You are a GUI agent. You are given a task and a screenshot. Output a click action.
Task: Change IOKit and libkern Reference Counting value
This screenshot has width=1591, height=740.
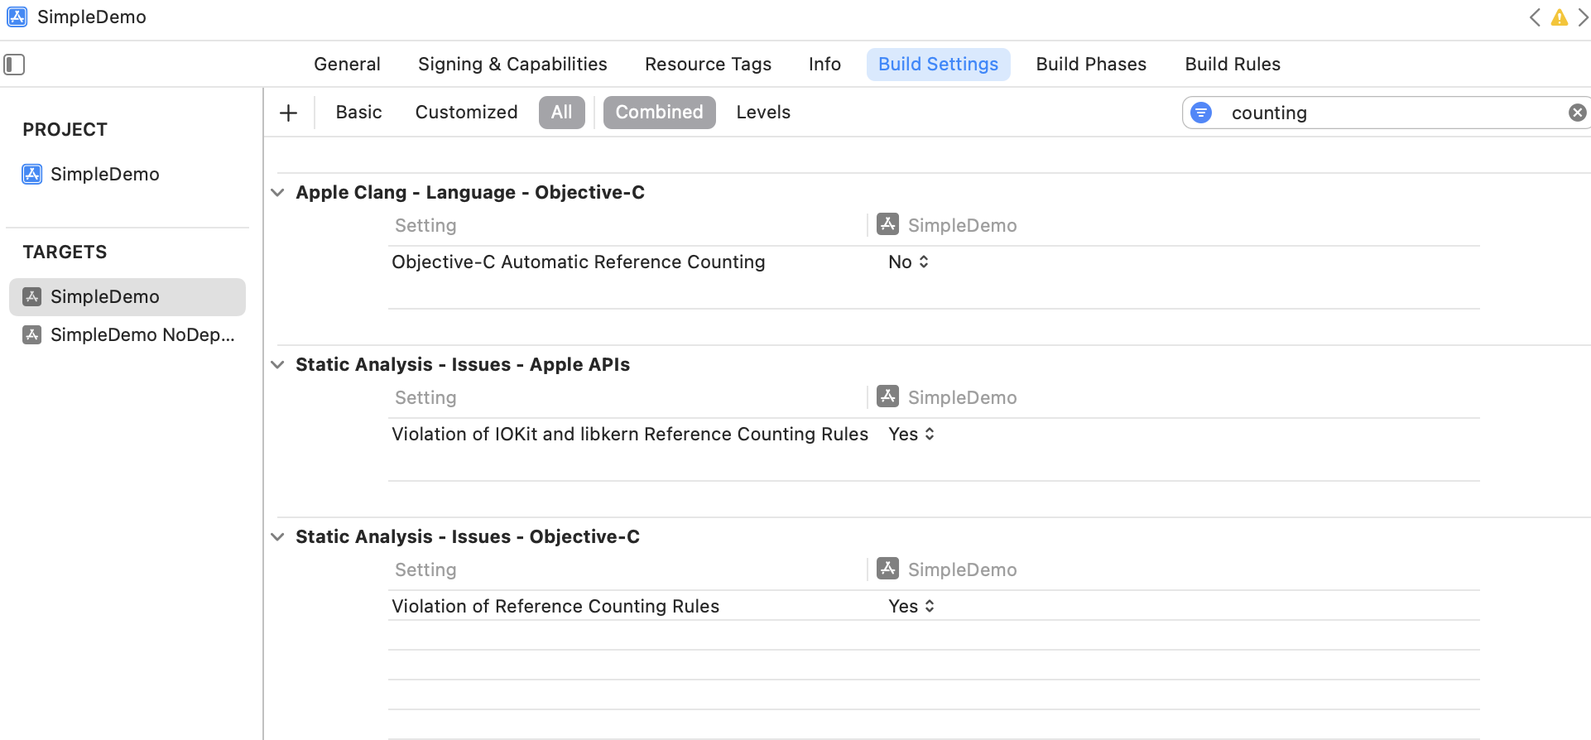pos(911,435)
